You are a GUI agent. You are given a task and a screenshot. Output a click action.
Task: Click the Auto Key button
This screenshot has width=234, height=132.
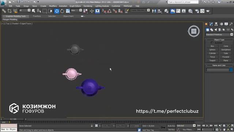pyautogui.click(x=171, y=126)
